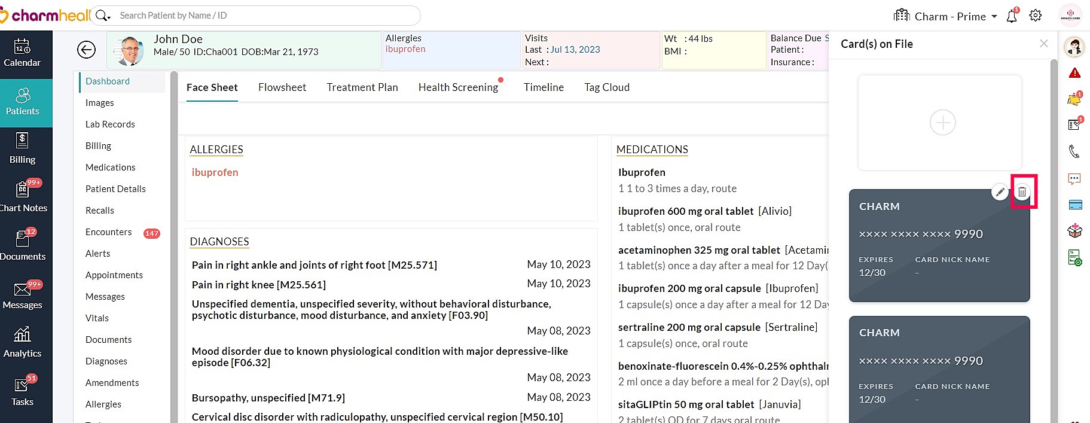Open Analytics in the left navigation
The image size is (1090, 423).
(x=22, y=342)
